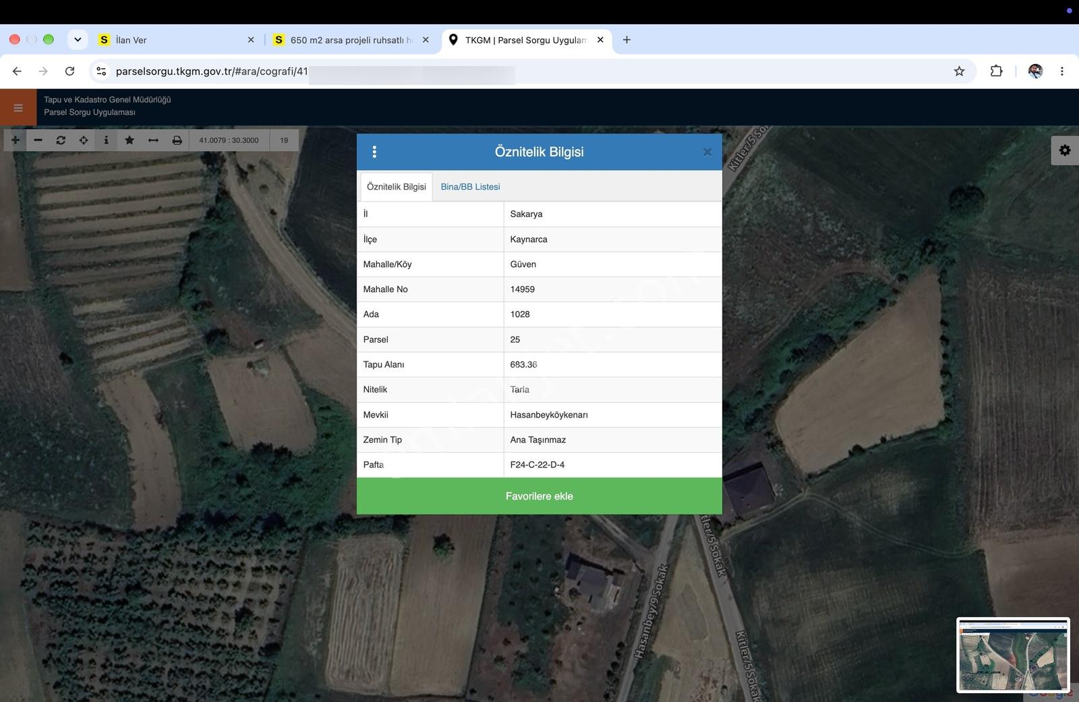
Task: Select the Zemin Tip value Ana Taşınmaz
Action: point(538,440)
